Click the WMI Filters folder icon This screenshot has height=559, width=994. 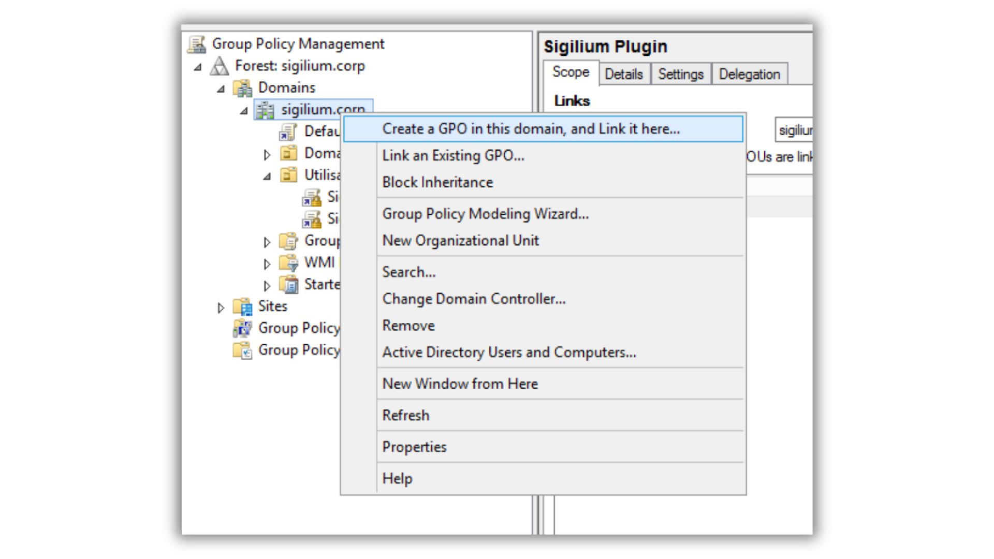click(288, 263)
